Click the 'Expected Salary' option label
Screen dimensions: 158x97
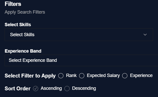103,75
